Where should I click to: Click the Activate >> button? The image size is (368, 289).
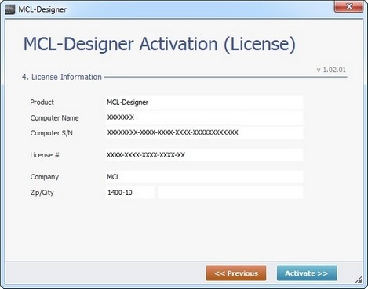(307, 273)
